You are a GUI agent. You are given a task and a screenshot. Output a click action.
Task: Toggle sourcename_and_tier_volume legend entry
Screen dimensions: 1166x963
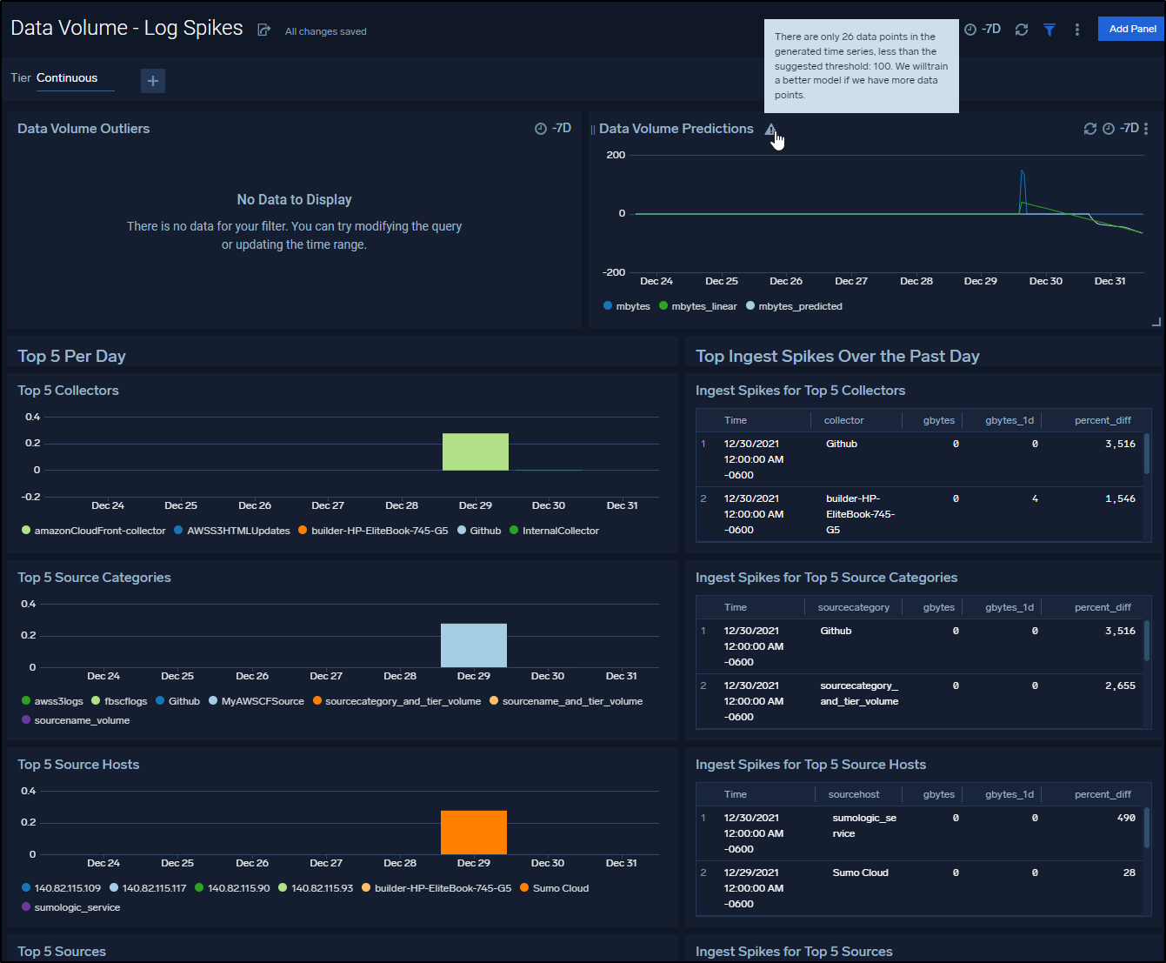(566, 701)
